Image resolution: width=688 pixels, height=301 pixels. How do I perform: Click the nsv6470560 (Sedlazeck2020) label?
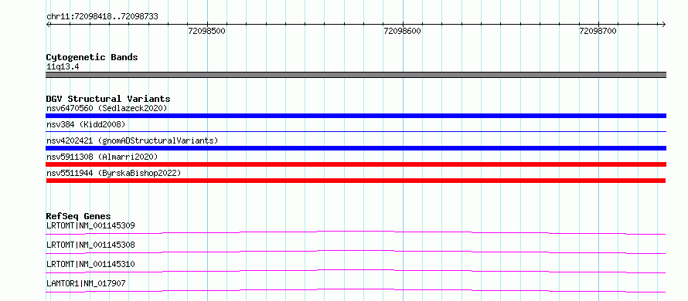click(107, 108)
